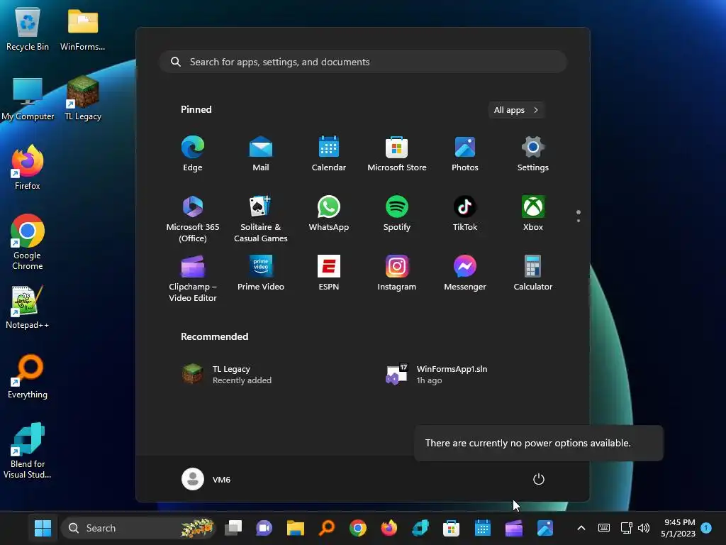Click the network icon in system tray

point(627,528)
